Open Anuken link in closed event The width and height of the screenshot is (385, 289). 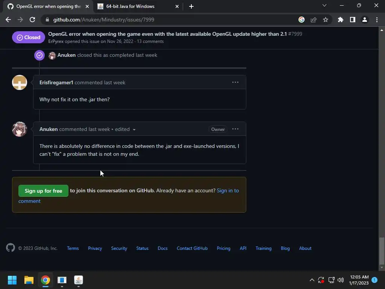(x=66, y=55)
